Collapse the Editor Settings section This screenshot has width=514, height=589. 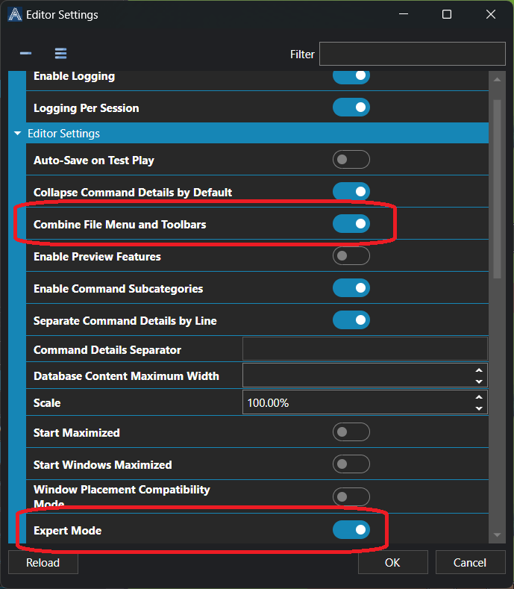[x=17, y=134]
